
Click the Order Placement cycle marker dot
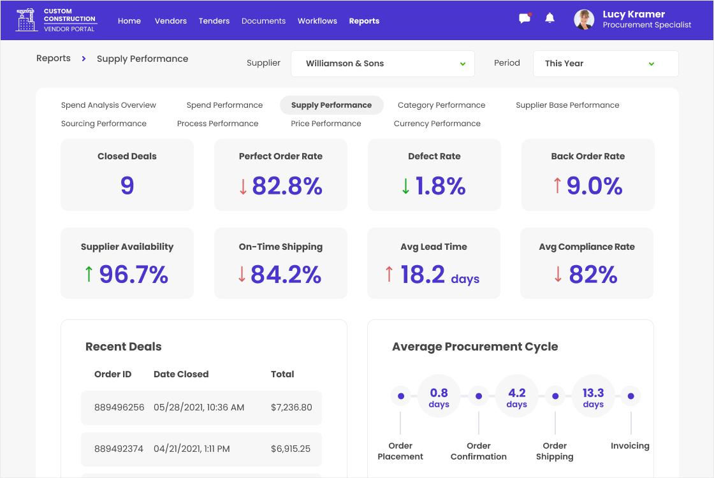tap(400, 396)
